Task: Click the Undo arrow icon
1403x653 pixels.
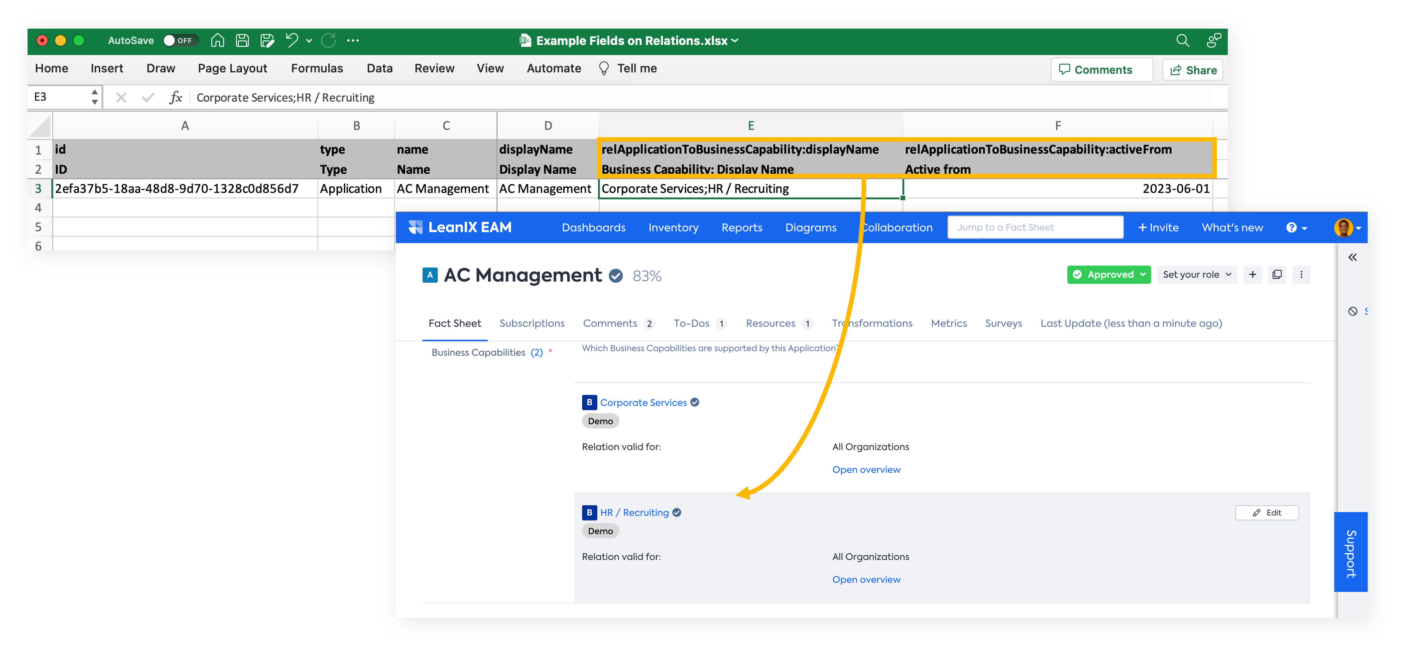Action: pos(292,41)
